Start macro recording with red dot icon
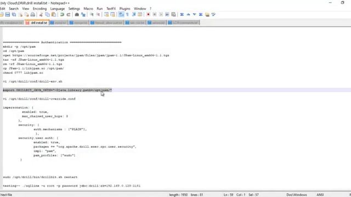 pos(148,15)
